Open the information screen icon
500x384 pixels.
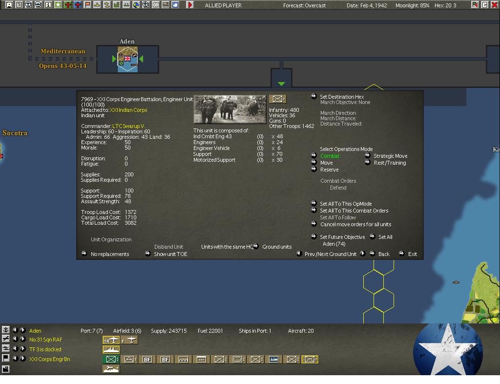point(48,5)
